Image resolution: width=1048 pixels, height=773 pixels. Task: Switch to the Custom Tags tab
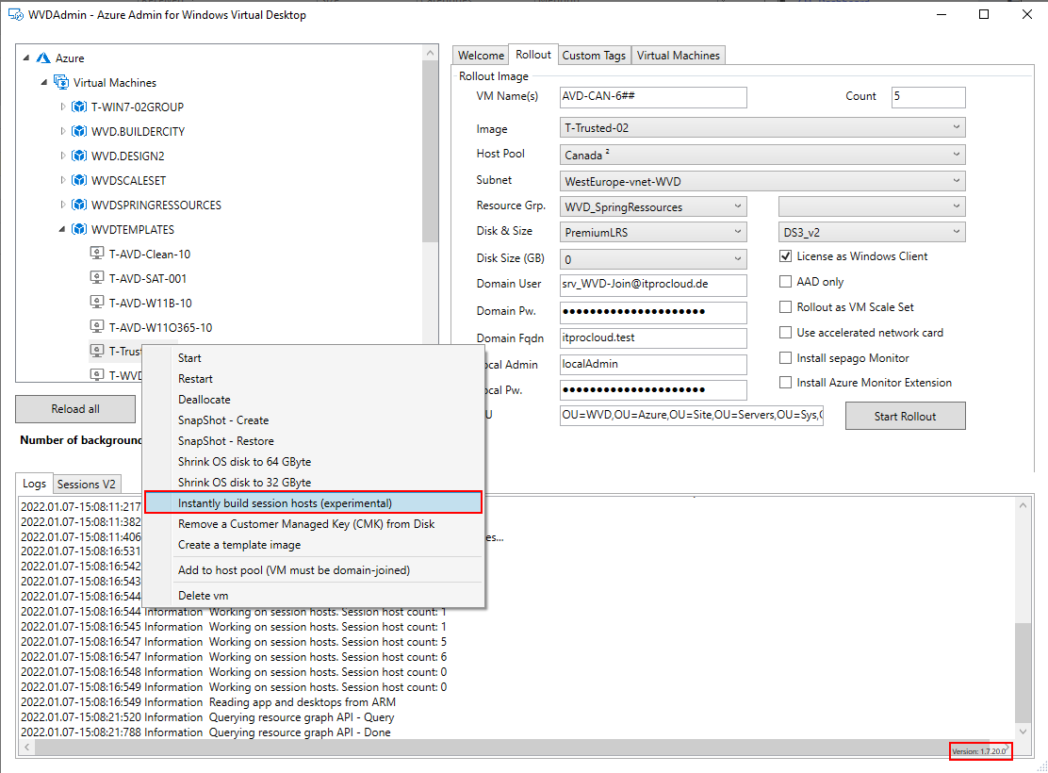(594, 56)
